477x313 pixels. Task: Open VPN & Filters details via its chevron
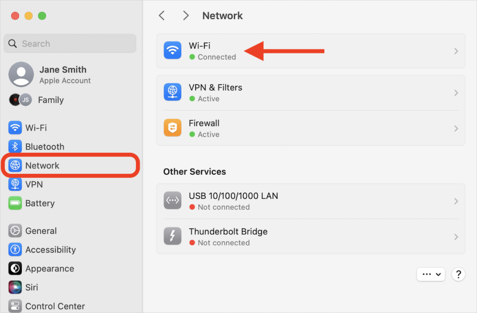tap(456, 92)
